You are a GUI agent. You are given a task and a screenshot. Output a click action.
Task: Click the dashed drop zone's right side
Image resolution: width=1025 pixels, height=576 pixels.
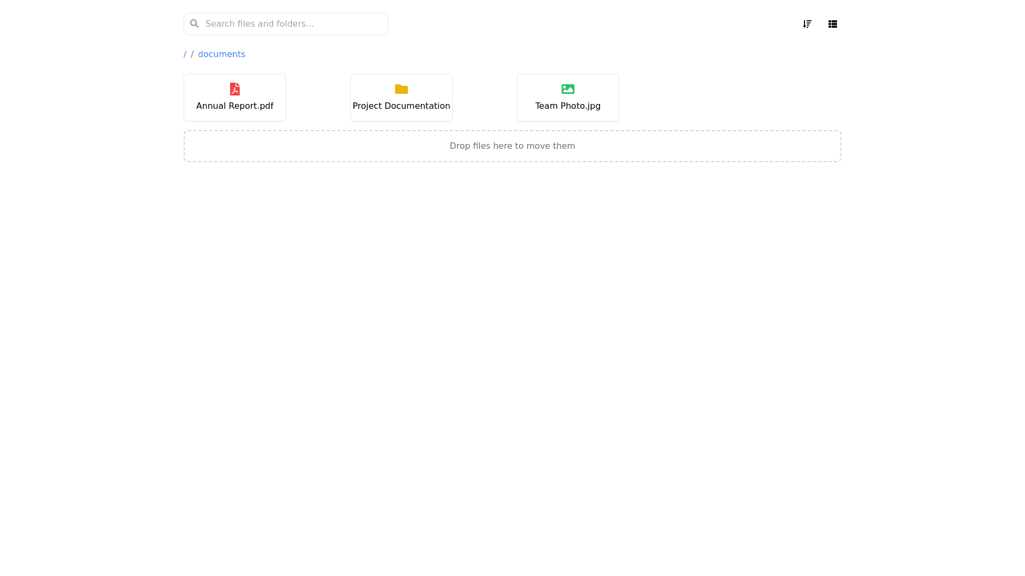coord(811,146)
